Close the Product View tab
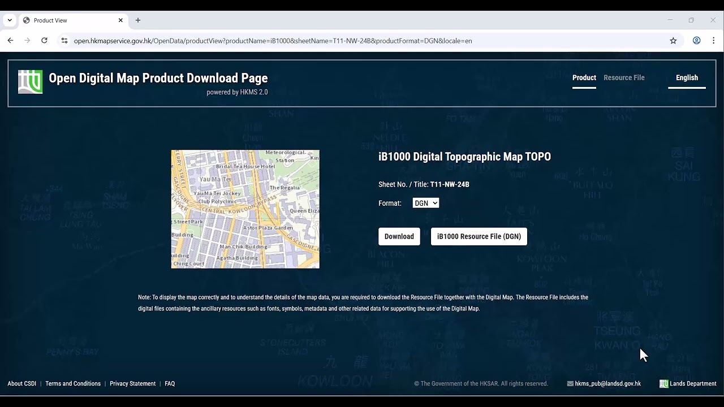724x407 pixels. tap(120, 20)
